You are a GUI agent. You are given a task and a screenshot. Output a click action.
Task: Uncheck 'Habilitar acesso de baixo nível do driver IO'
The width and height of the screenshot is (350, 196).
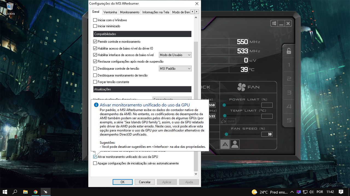tap(95, 48)
